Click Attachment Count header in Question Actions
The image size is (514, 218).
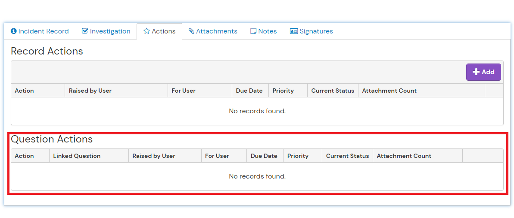(404, 156)
